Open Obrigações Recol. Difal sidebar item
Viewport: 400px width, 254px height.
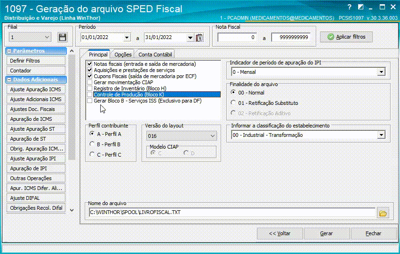(36, 208)
